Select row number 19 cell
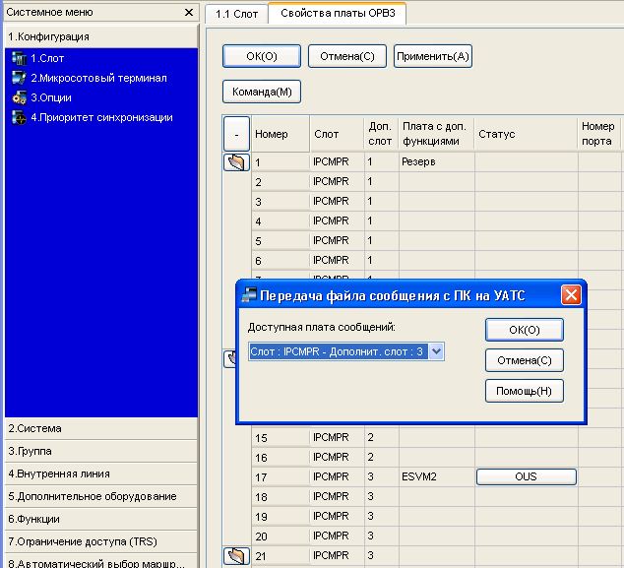Viewport: 624px width, 568px height. pos(281,517)
